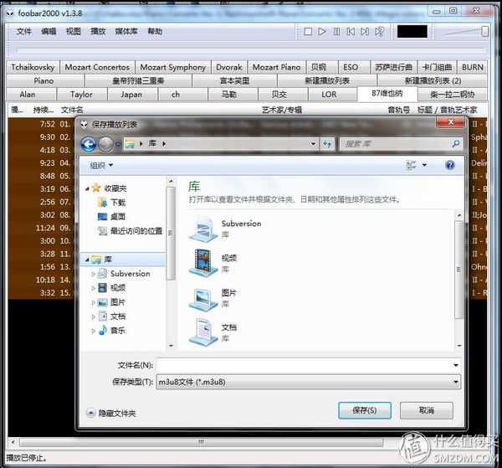502x468 pixels.
Task: Open the 视频 library icon in file list
Action: [203, 263]
